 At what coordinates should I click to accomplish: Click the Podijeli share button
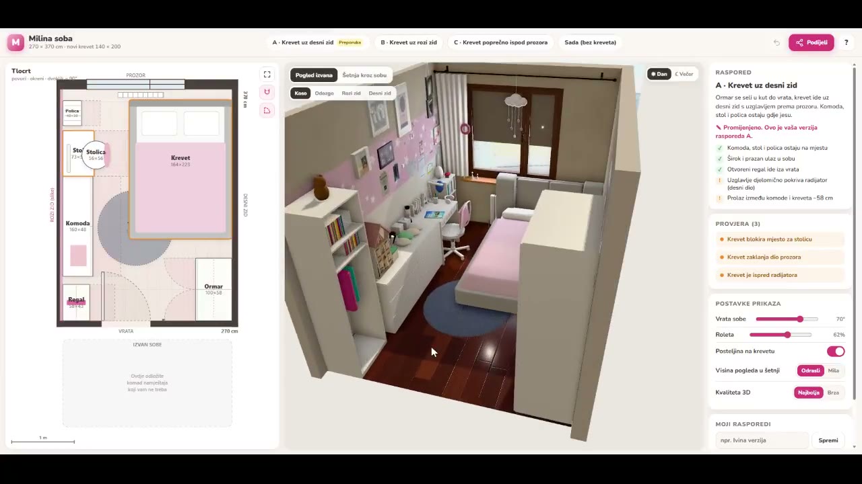pyautogui.click(x=811, y=42)
